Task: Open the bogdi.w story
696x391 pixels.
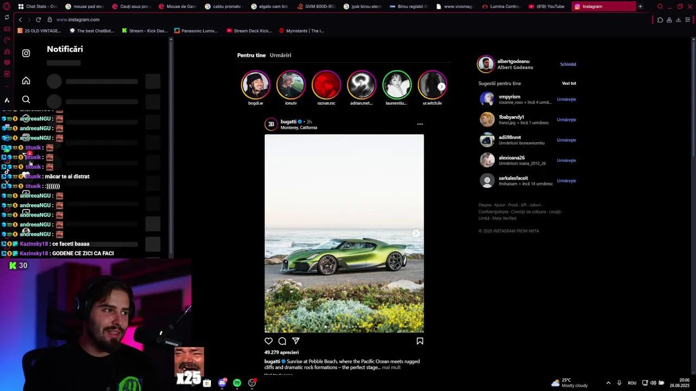Action: point(256,85)
